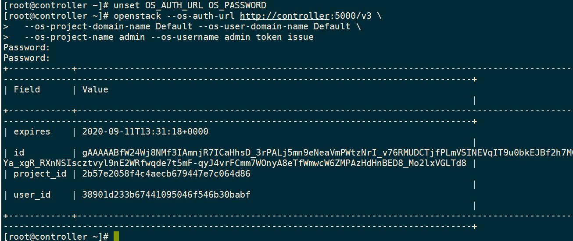Click the 'user_id' field label
This screenshot has height=241, width=573.
coord(32,195)
